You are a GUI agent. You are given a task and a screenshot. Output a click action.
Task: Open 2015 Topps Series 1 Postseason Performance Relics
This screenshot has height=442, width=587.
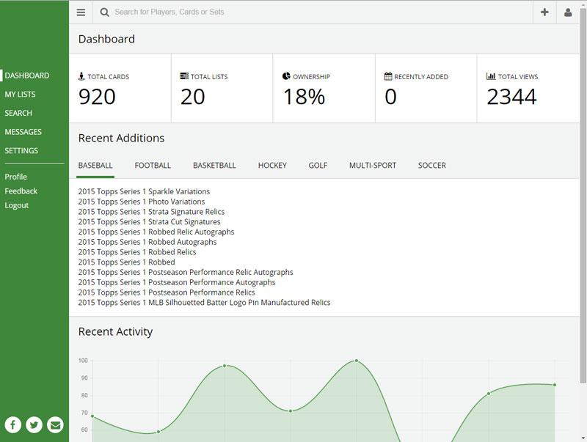click(167, 292)
